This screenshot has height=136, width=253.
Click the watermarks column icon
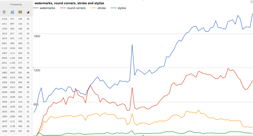click(4, 12)
